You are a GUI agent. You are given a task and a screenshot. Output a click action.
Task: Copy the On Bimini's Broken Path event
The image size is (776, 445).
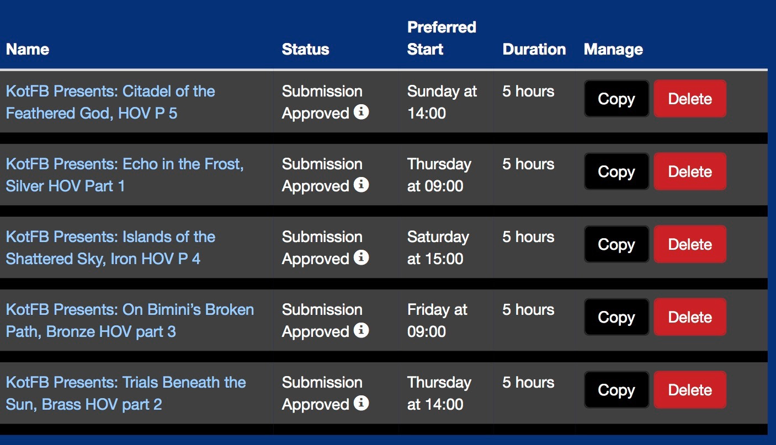(616, 318)
